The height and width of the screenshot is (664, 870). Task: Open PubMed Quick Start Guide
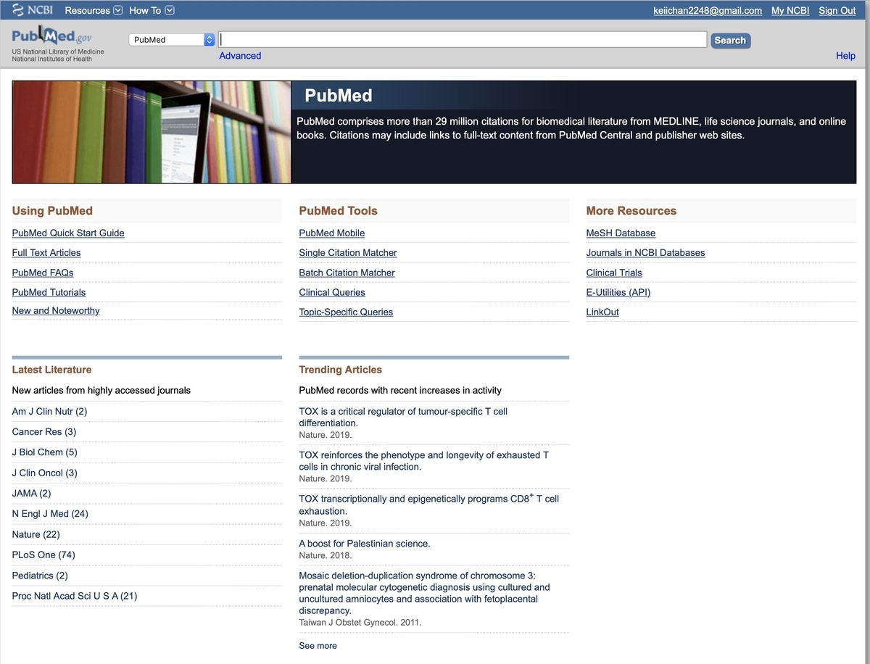[x=68, y=233]
